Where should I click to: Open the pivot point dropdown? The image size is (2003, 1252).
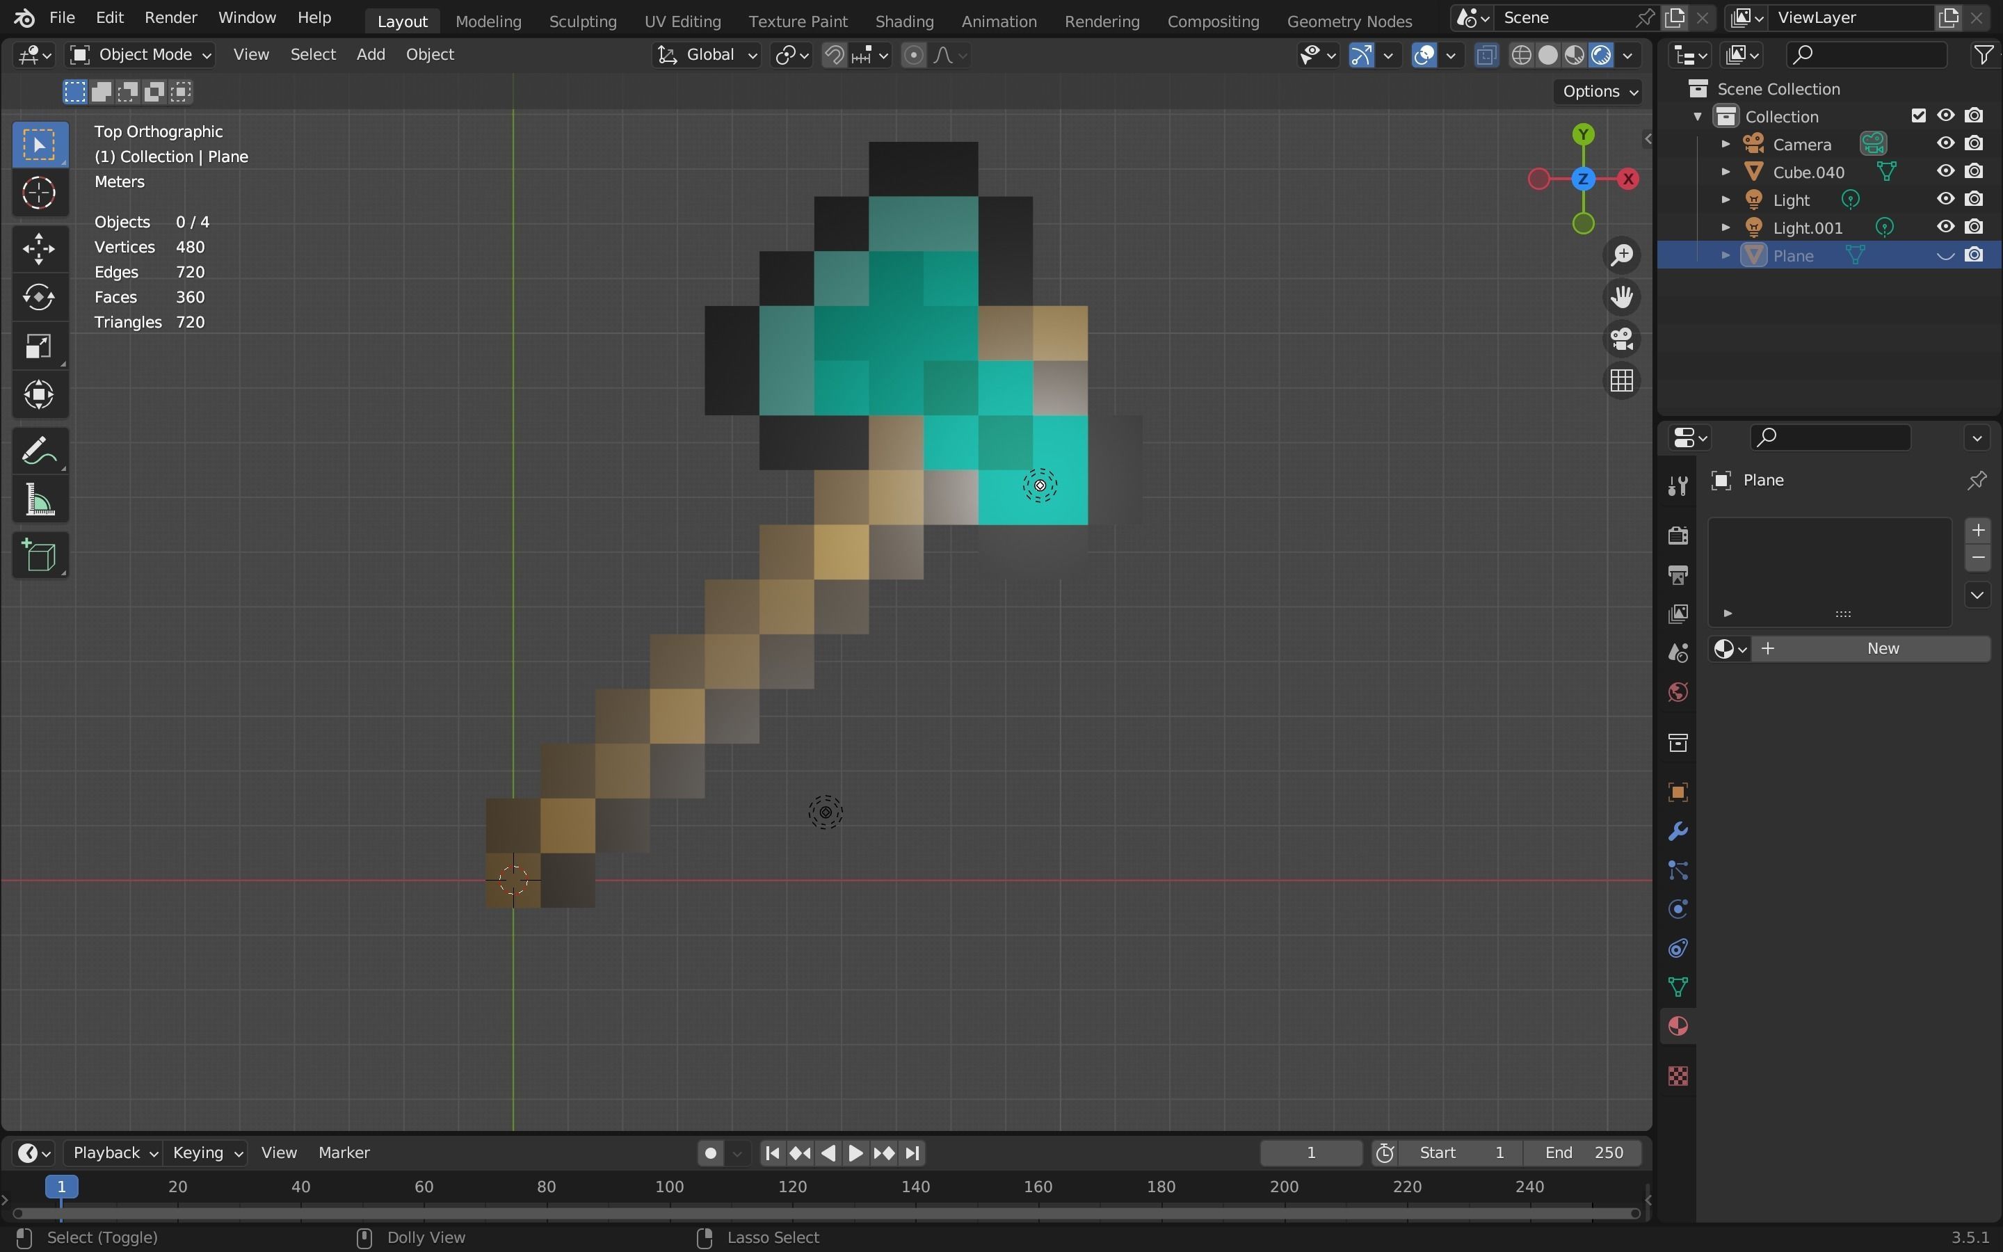[791, 55]
